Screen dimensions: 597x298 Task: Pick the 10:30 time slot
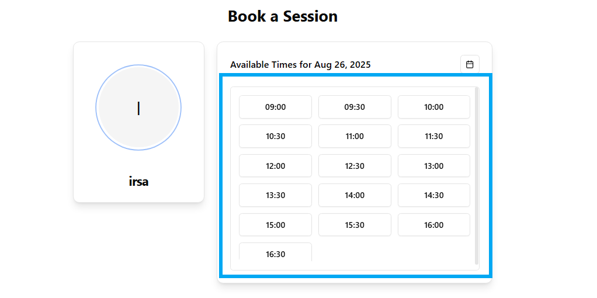[x=275, y=136]
